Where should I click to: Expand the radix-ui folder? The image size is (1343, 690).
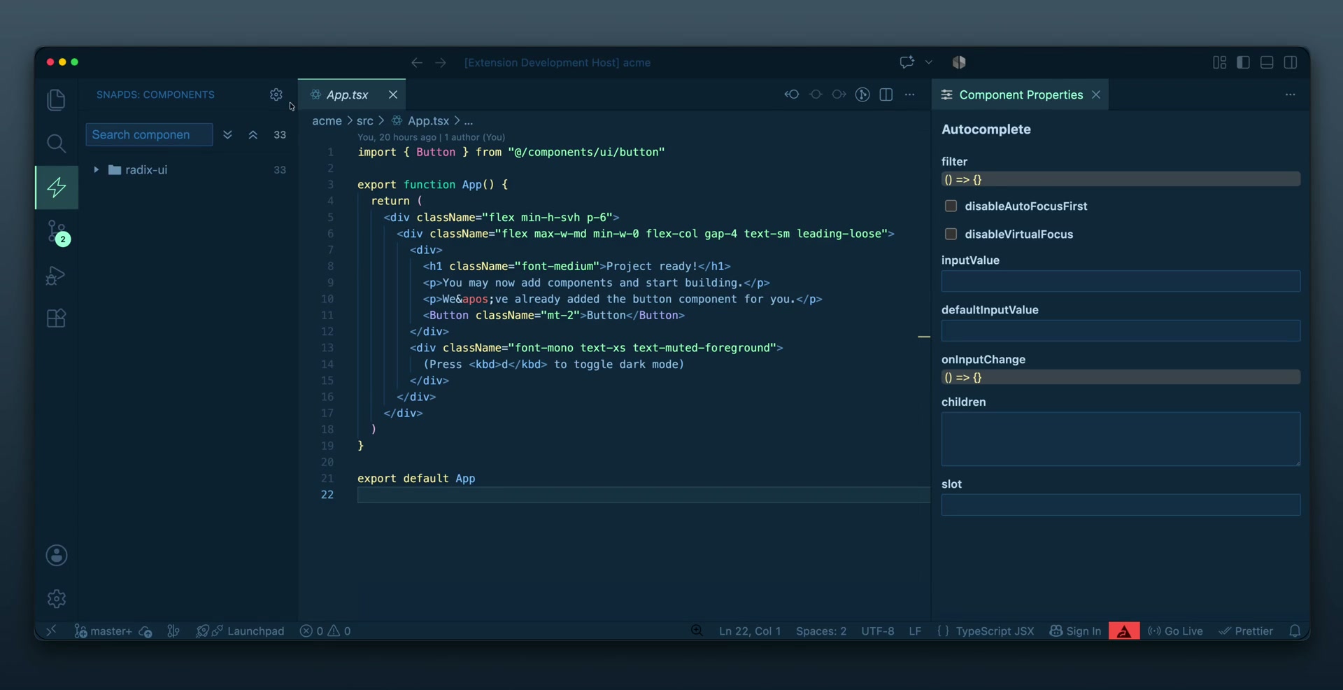[x=96, y=169]
